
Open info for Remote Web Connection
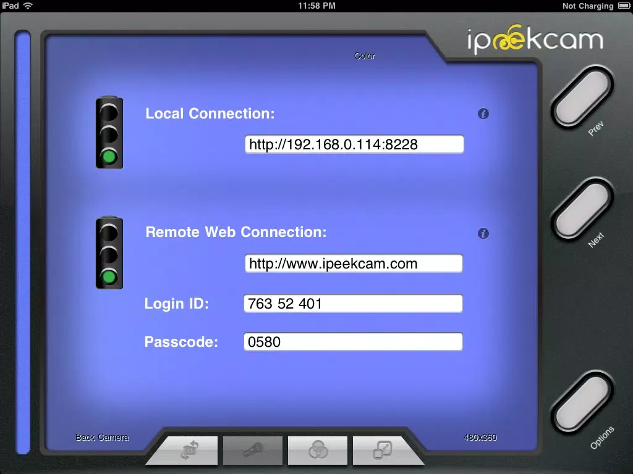coord(483,233)
